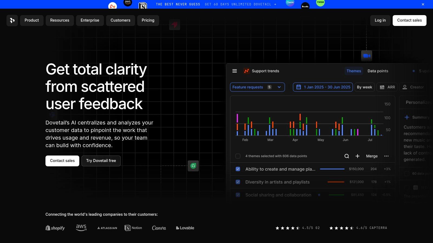The width and height of the screenshot is (433, 243).
Task: Click the Log in button
Action: point(380,21)
